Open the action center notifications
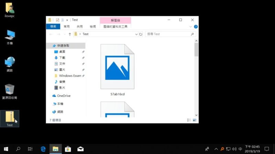275x154 pixels. pyautogui.click(x=267, y=149)
